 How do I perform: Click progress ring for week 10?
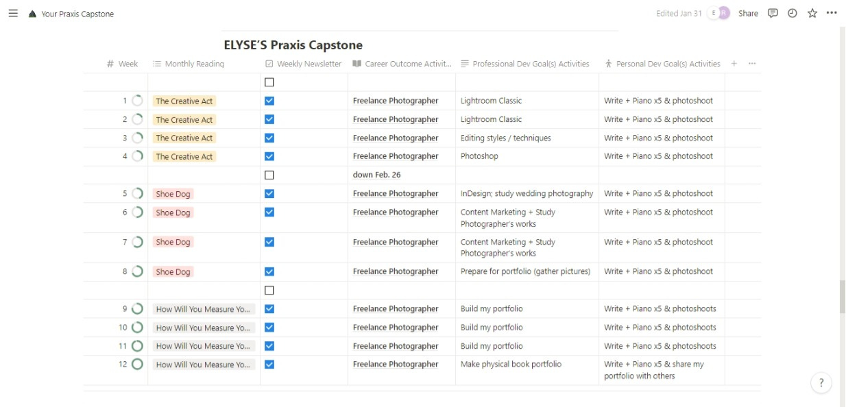point(137,328)
